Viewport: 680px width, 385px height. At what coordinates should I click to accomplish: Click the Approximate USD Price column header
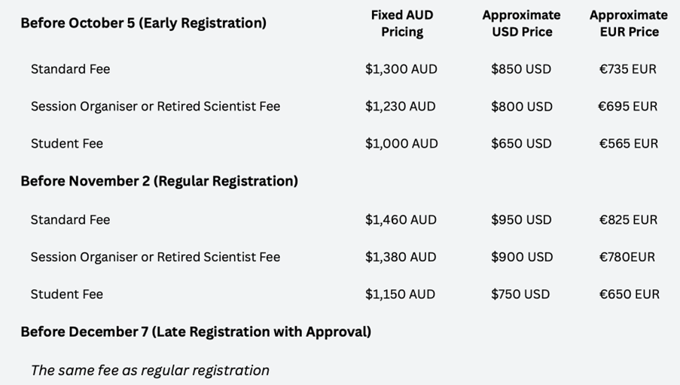point(521,23)
